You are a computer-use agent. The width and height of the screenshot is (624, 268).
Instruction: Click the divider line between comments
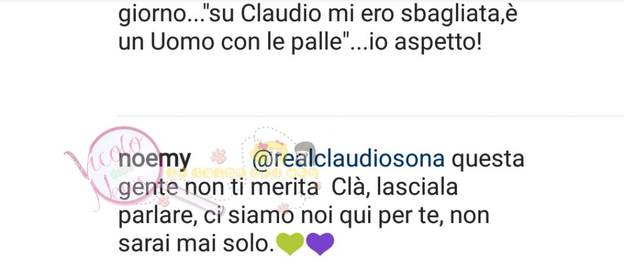pyautogui.click(x=370, y=116)
